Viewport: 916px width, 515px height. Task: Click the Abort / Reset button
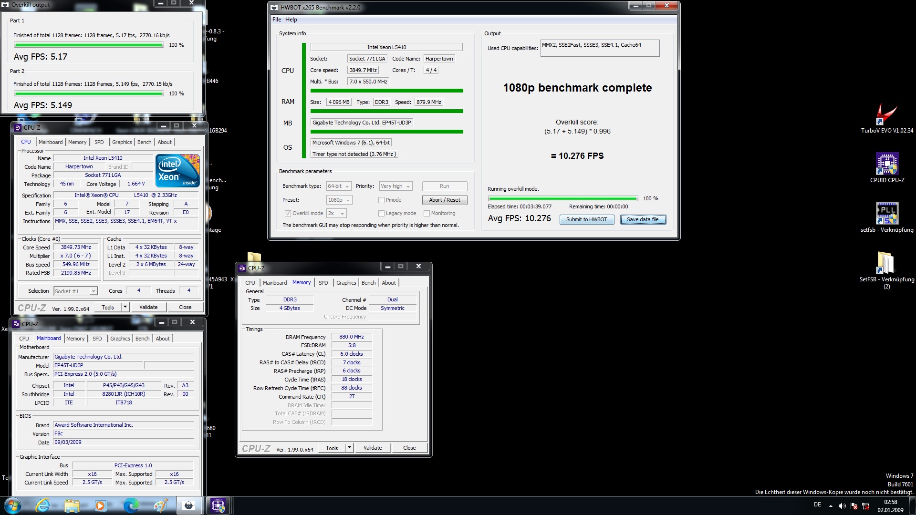pyautogui.click(x=445, y=200)
